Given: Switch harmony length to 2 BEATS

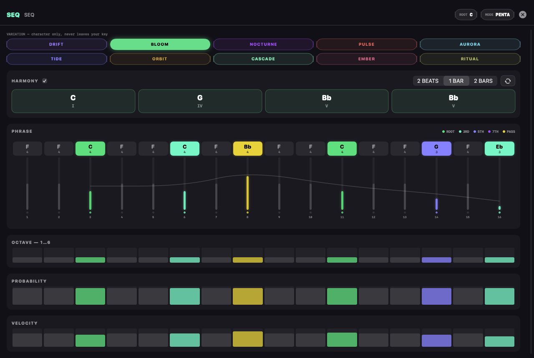Looking at the screenshot, I should pyautogui.click(x=428, y=81).
